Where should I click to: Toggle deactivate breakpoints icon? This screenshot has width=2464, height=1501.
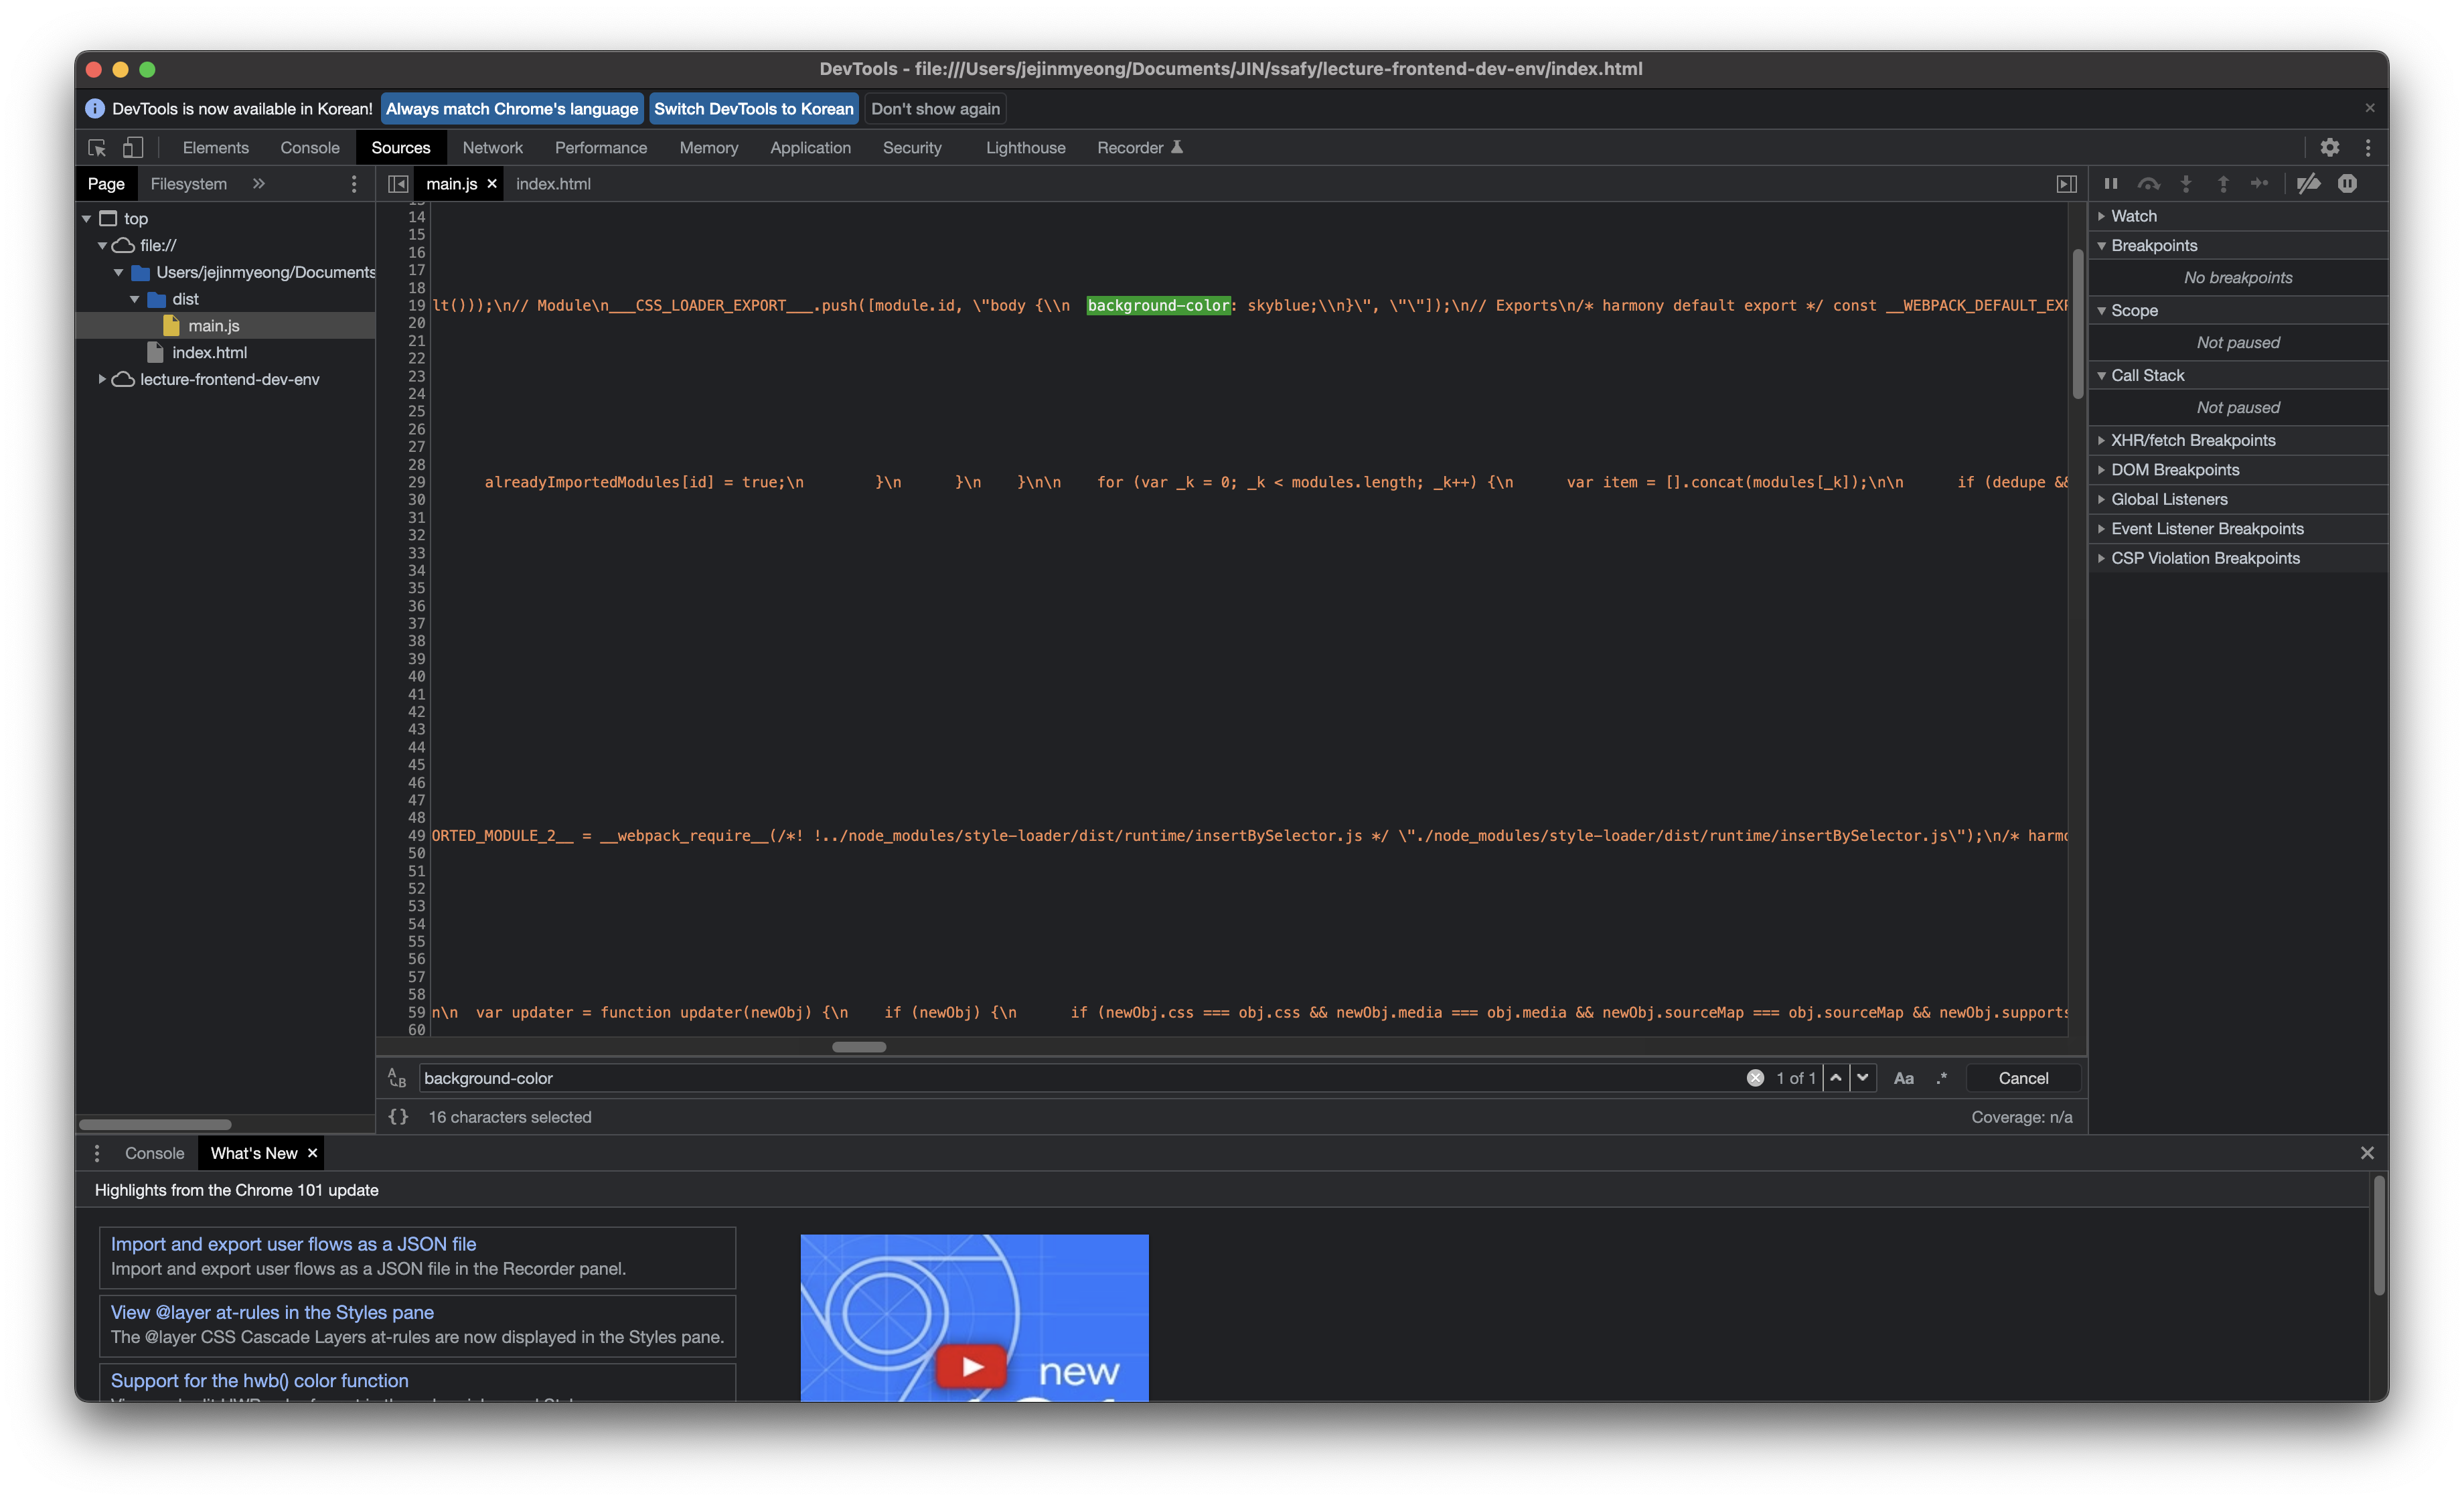pyautogui.click(x=2308, y=184)
